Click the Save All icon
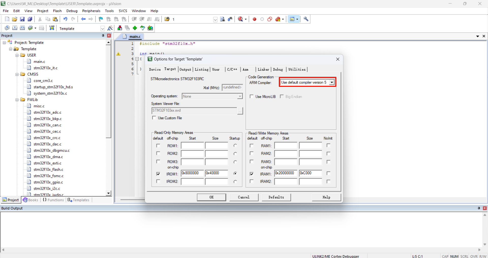This screenshot has height=258, width=488. [30, 19]
